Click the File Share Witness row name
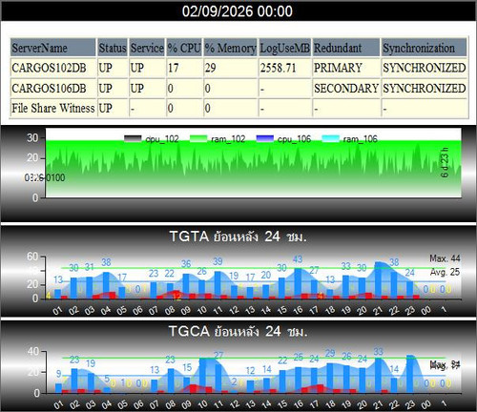Viewport: 477px width, 412px height. click(x=53, y=108)
